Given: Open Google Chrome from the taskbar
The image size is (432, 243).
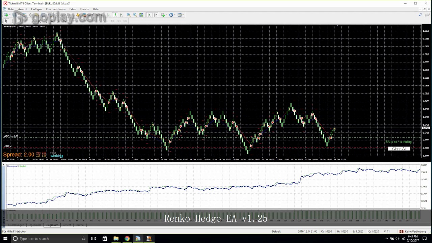Looking at the screenshot, I should pyautogui.click(x=127, y=239).
